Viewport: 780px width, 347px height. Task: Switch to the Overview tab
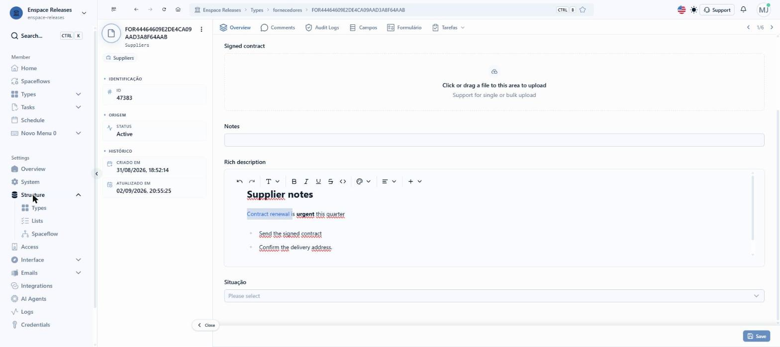tap(235, 27)
